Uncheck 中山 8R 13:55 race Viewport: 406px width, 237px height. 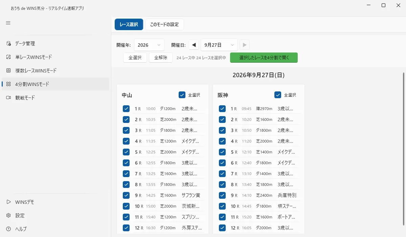coord(126,185)
